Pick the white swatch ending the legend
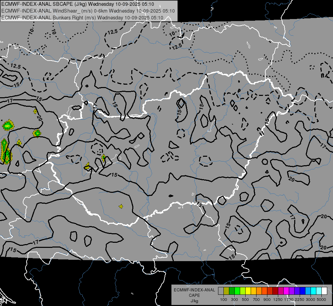 [324, 291]
